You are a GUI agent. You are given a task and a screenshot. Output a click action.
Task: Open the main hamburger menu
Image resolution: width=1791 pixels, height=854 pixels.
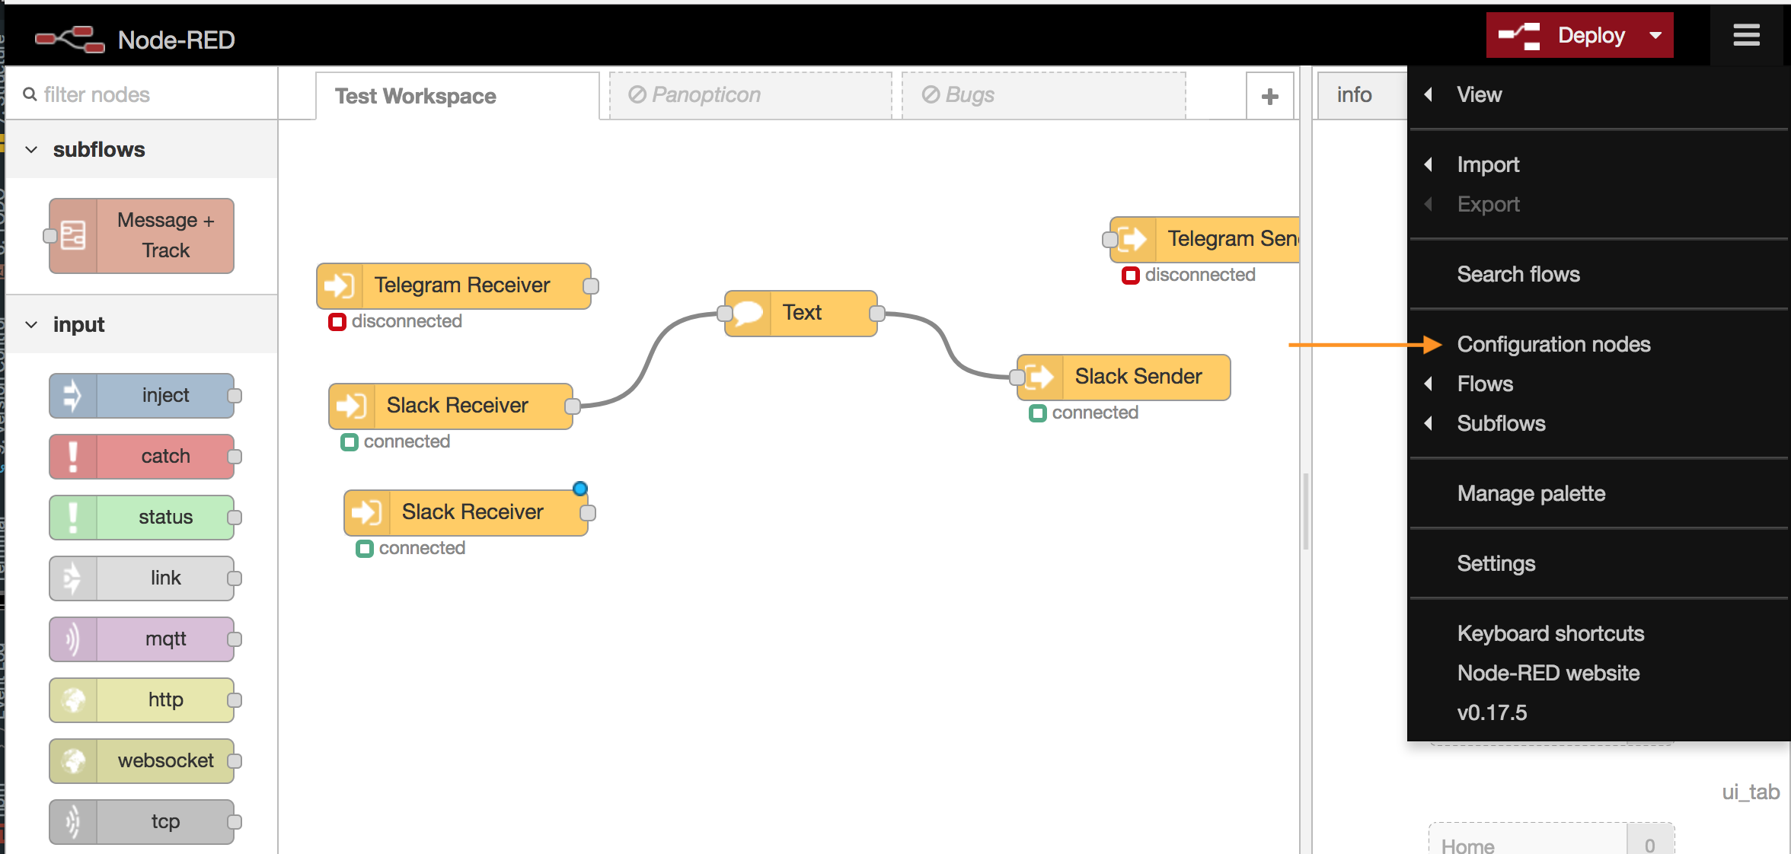coord(1746,35)
